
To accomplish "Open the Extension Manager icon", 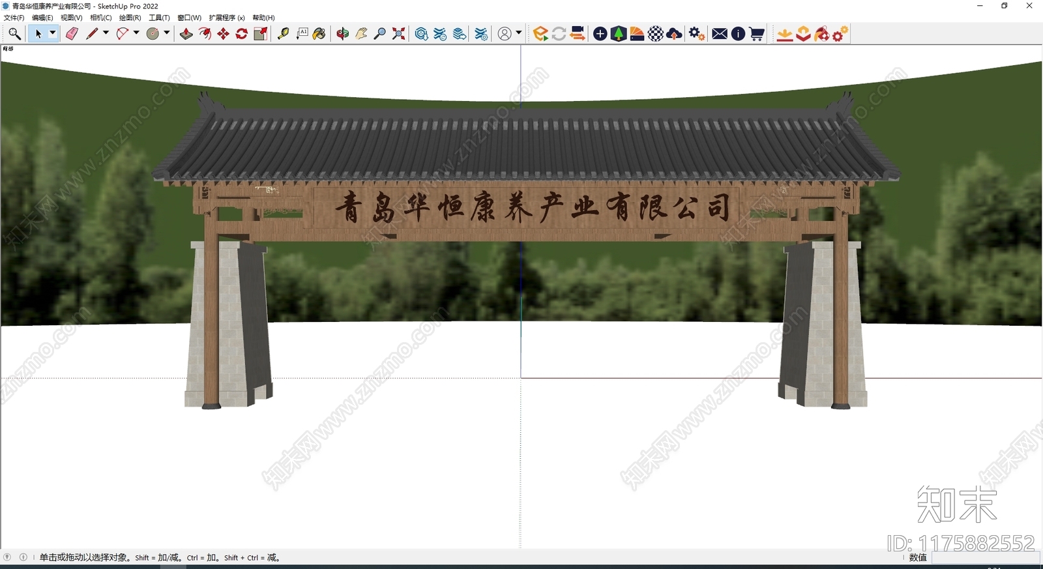I will [481, 34].
